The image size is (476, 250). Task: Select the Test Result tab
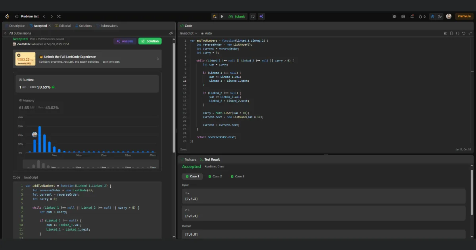point(210,159)
